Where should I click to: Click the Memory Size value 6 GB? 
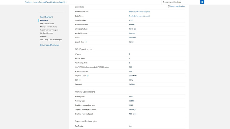coord(131,97)
